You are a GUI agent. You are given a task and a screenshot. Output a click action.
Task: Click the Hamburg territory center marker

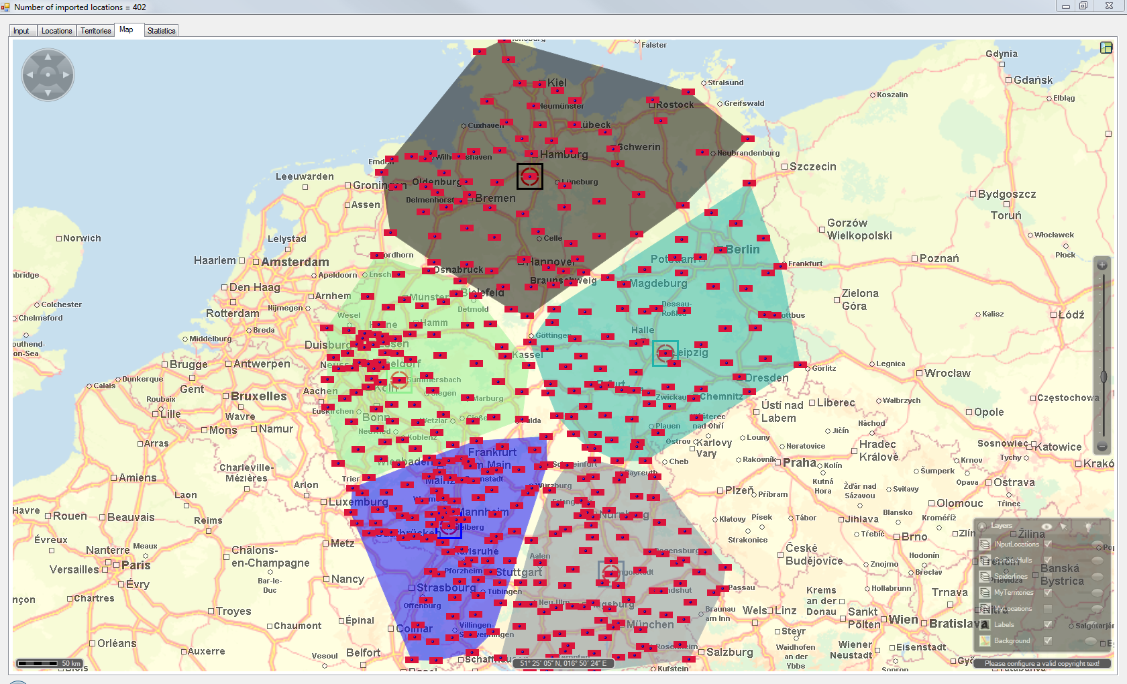pos(529,176)
